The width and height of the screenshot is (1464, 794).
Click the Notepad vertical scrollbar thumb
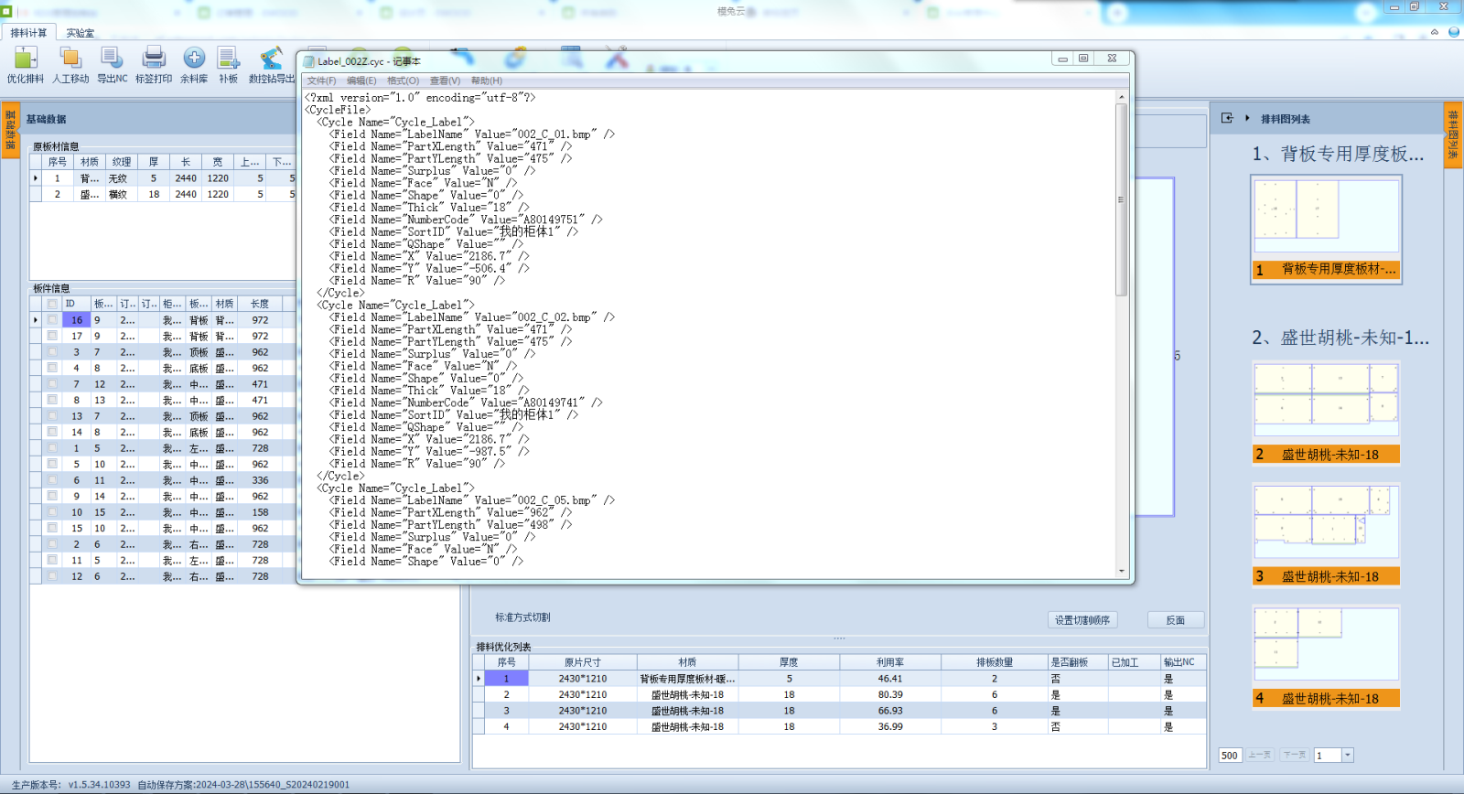(1122, 199)
